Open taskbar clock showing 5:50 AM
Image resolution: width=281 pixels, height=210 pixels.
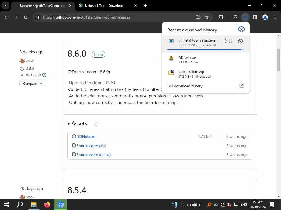pyautogui.click(x=257, y=205)
